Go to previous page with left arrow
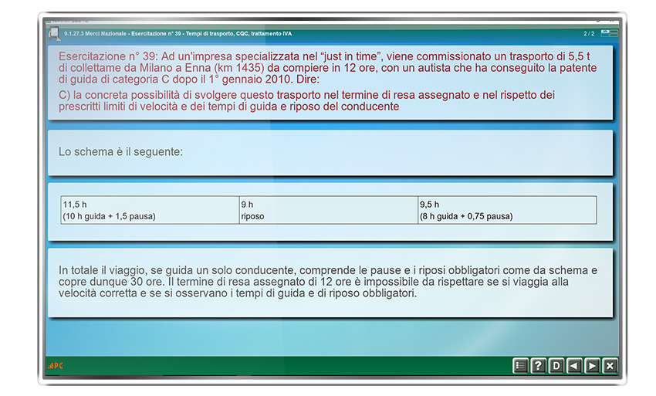656x396 pixels. coord(573,366)
